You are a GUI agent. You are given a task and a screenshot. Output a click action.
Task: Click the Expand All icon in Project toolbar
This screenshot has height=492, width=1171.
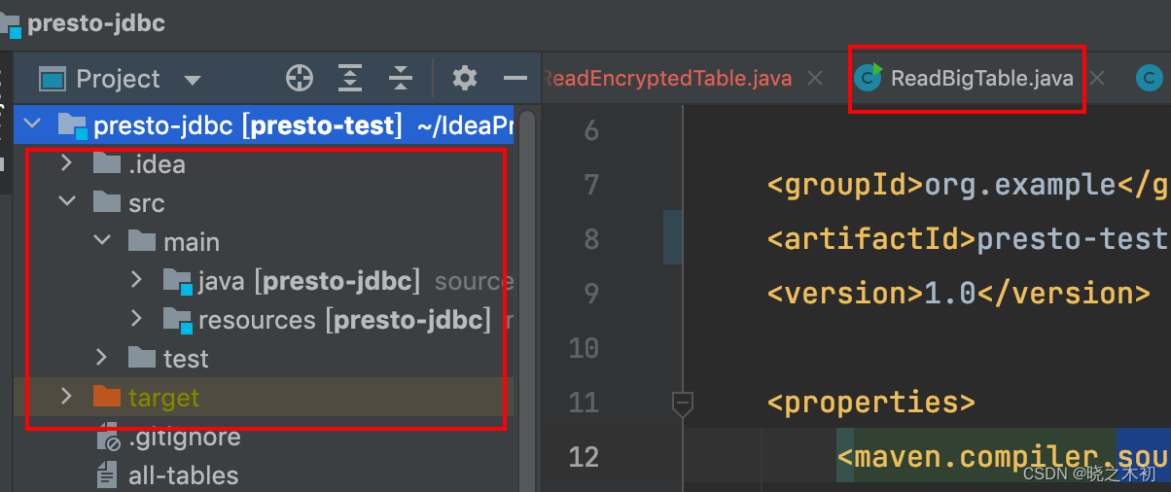click(x=350, y=79)
